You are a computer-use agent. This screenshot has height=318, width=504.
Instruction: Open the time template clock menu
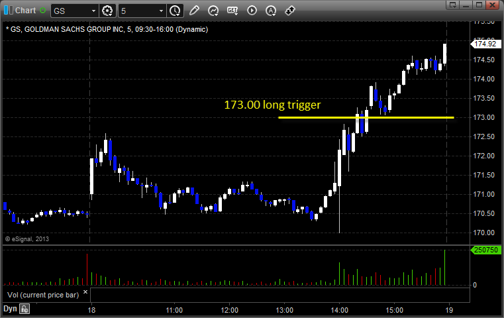pos(176,11)
